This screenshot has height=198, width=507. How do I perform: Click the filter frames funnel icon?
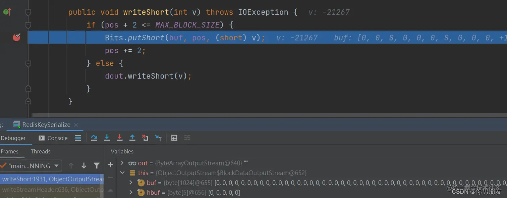[x=97, y=165]
